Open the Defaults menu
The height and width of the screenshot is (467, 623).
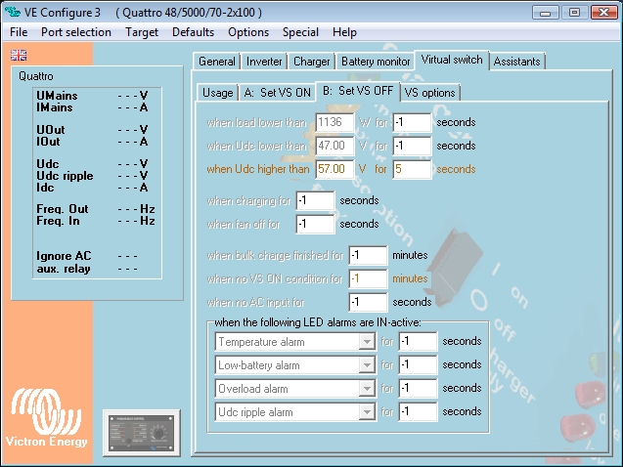point(193,32)
